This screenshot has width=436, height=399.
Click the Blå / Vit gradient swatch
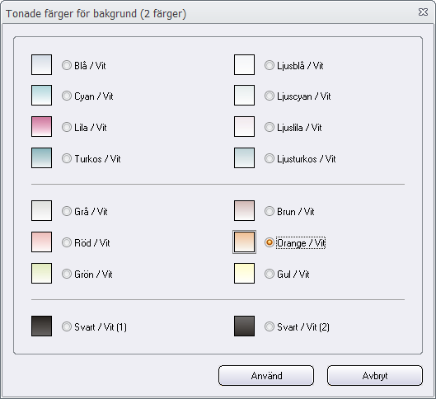[x=41, y=65]
